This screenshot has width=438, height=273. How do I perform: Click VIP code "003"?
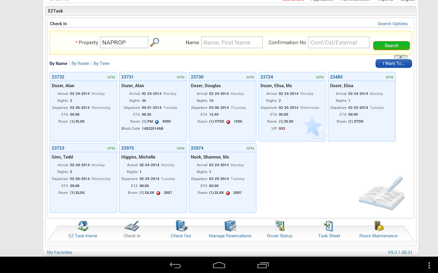coord(282,129)
